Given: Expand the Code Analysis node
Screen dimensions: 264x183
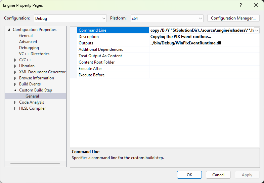Looking at the screenshot, I should 15,102.
